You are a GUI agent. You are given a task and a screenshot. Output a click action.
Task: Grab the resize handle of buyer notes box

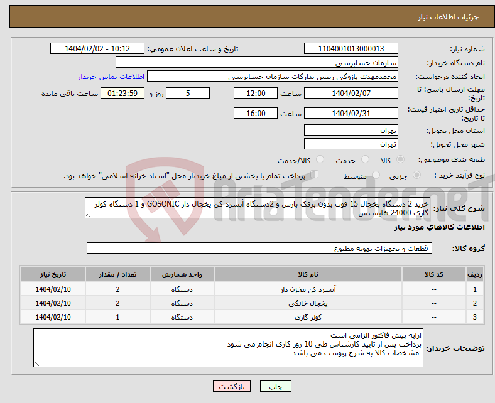tap(36, 364)
